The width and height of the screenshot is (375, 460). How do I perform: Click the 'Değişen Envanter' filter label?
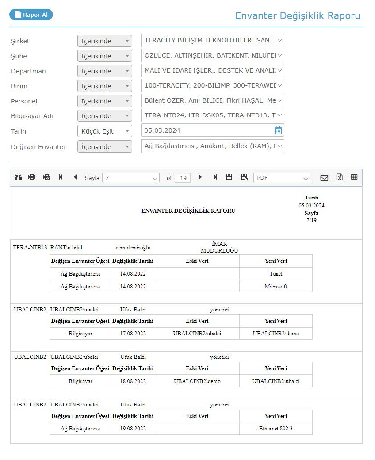coord(38,147)
